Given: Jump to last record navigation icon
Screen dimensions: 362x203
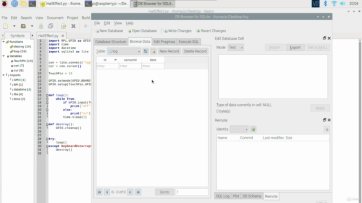Looking at the screenshot, I should tap(138, 192).
